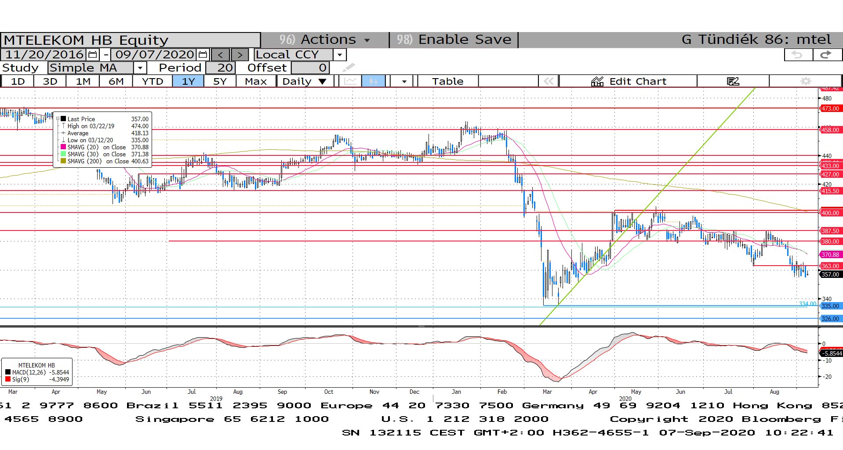843x450 pixels.
Task: Select the 3D time range tab
Action: pyautogui.click(x=50, y=81)
